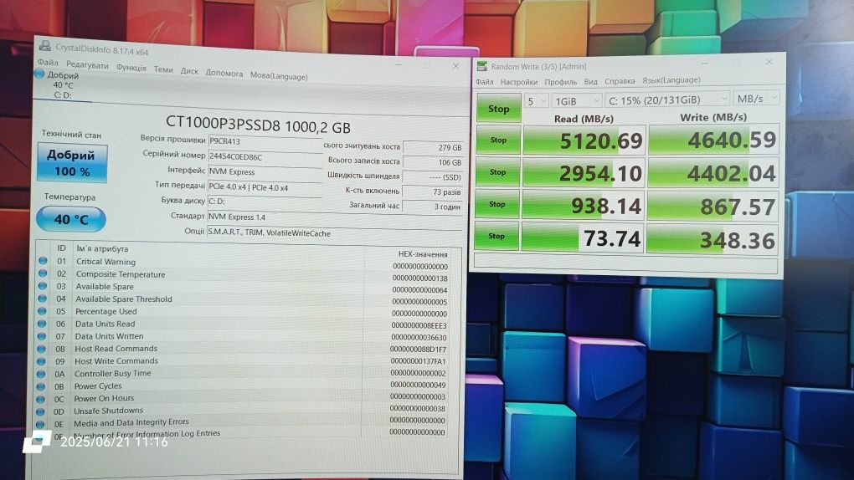Open the Диск menu in CrystalDiskInfo
854x480 pixels.
click(x=189, y=71)
